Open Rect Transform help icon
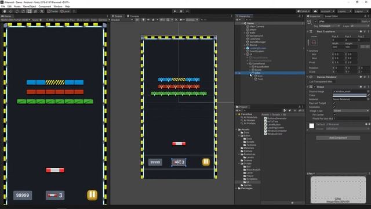This screenshot has height=209, width=371. pyautogui.click(x=361, y=31)
